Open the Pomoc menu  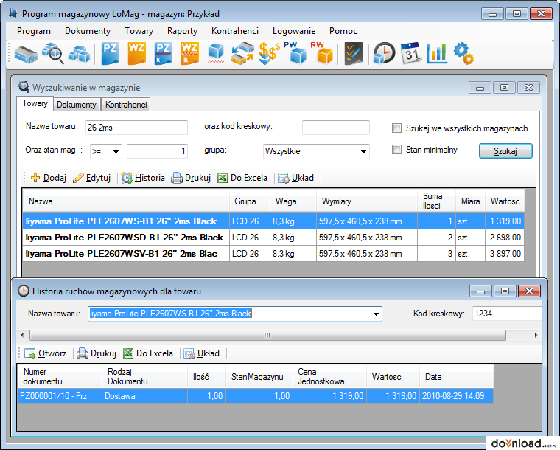click(343, 31)
